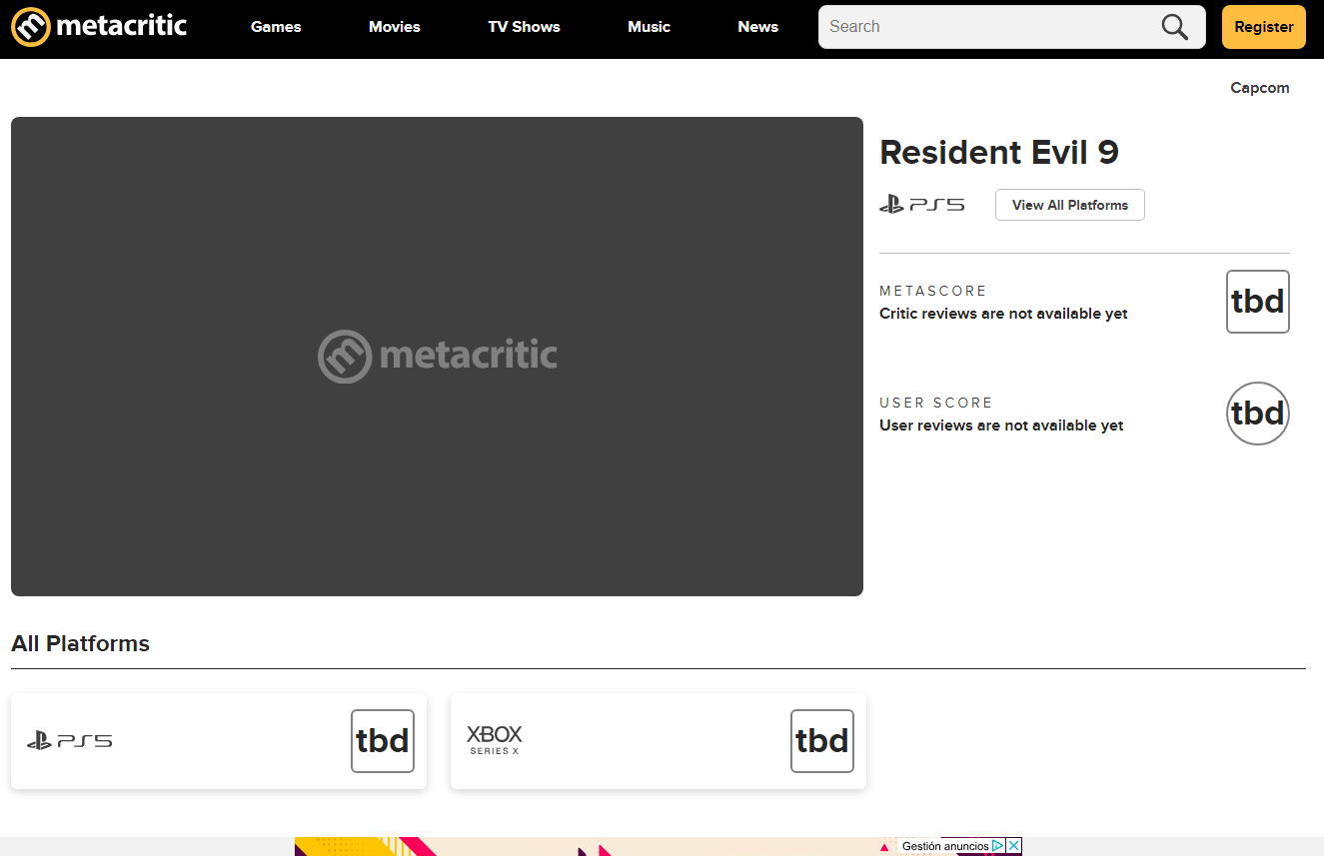Click the User Score tbd circle badge

coord(1258,414)
